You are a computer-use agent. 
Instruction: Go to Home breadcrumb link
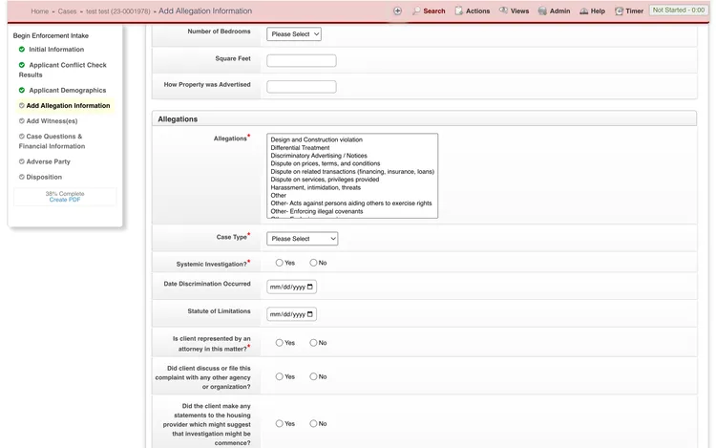click(x=40, y=11)
